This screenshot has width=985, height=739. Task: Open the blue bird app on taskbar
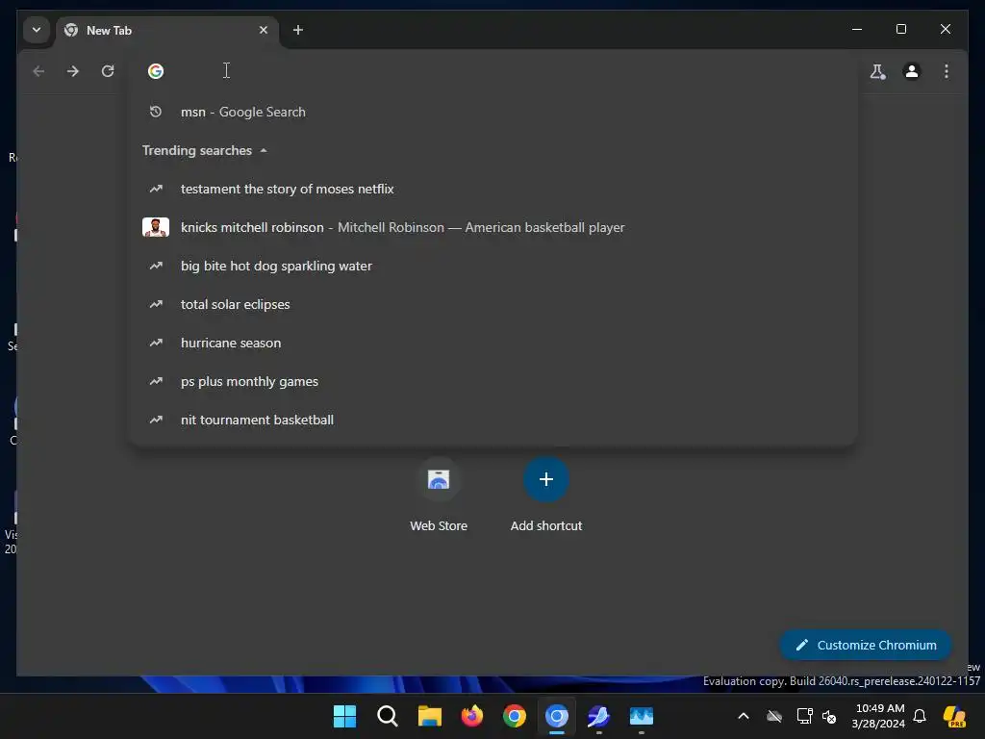598,716
